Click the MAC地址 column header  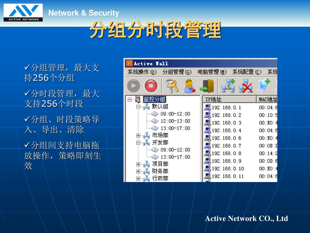click(x=267, y=100)
